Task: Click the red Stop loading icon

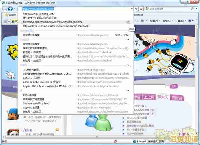Action: (x=141, y=9)
